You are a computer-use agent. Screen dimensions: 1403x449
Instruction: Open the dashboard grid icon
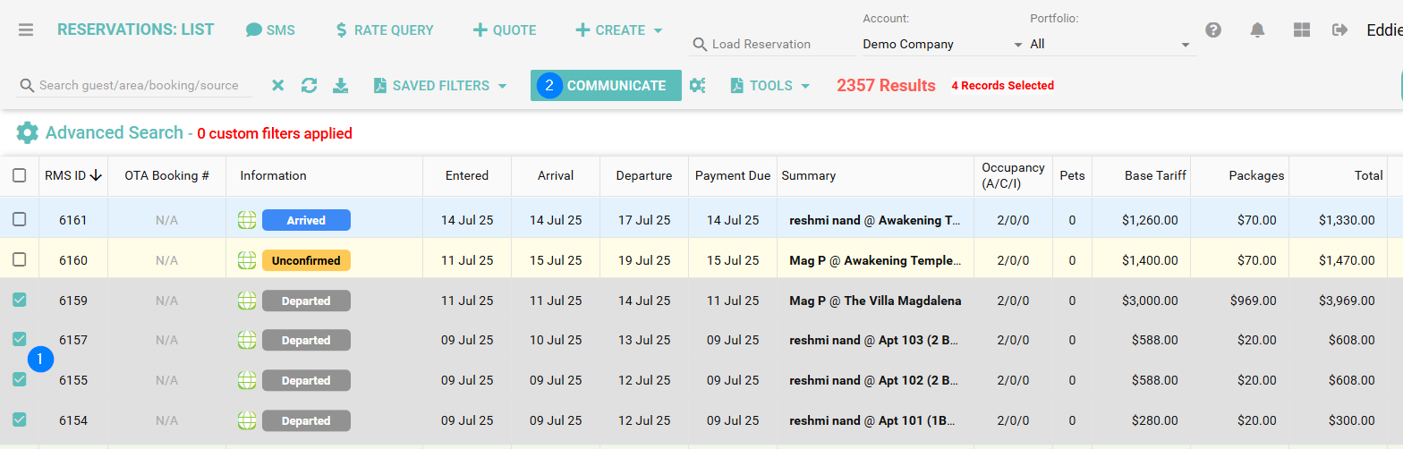[x=1302, y=30]
